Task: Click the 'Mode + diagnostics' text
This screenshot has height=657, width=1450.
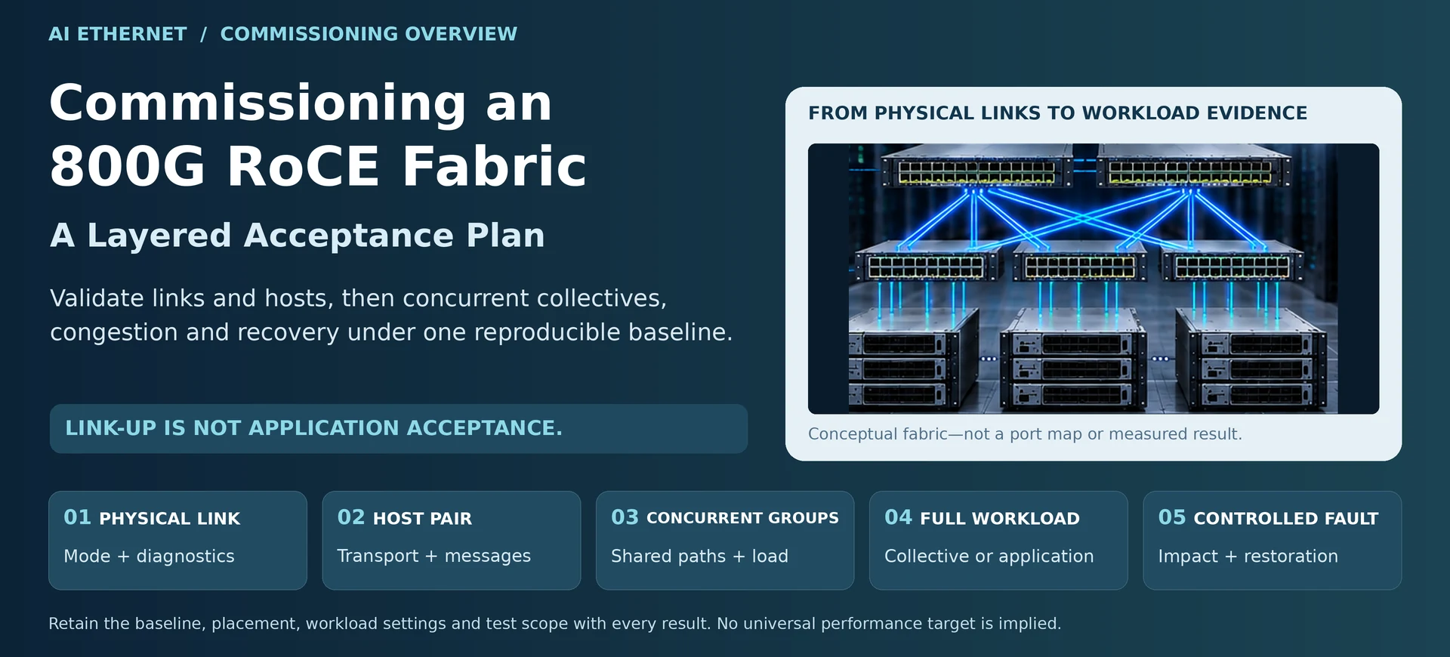Action: click(149, 557)
